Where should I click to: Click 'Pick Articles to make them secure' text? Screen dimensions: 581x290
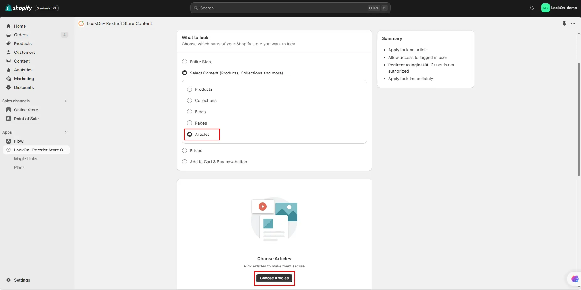274,266
